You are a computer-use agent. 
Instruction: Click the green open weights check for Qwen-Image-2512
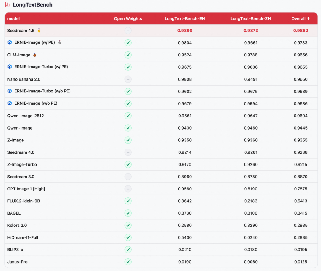[128, 116]
